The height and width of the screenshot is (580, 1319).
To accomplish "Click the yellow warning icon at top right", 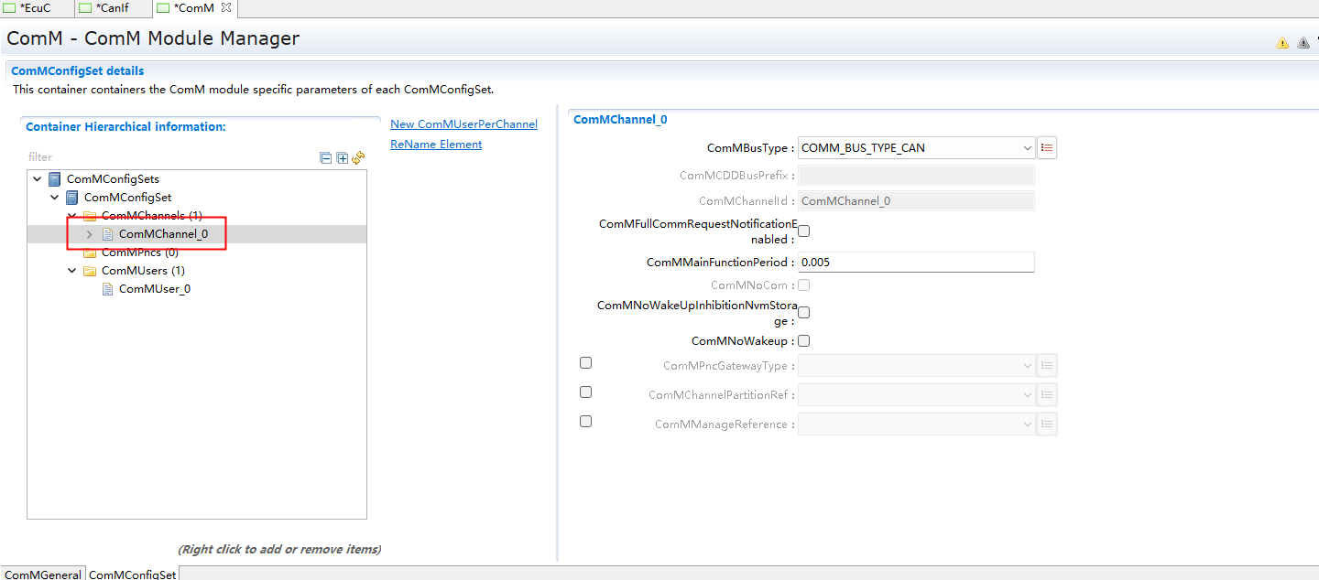I will 1282,43.
